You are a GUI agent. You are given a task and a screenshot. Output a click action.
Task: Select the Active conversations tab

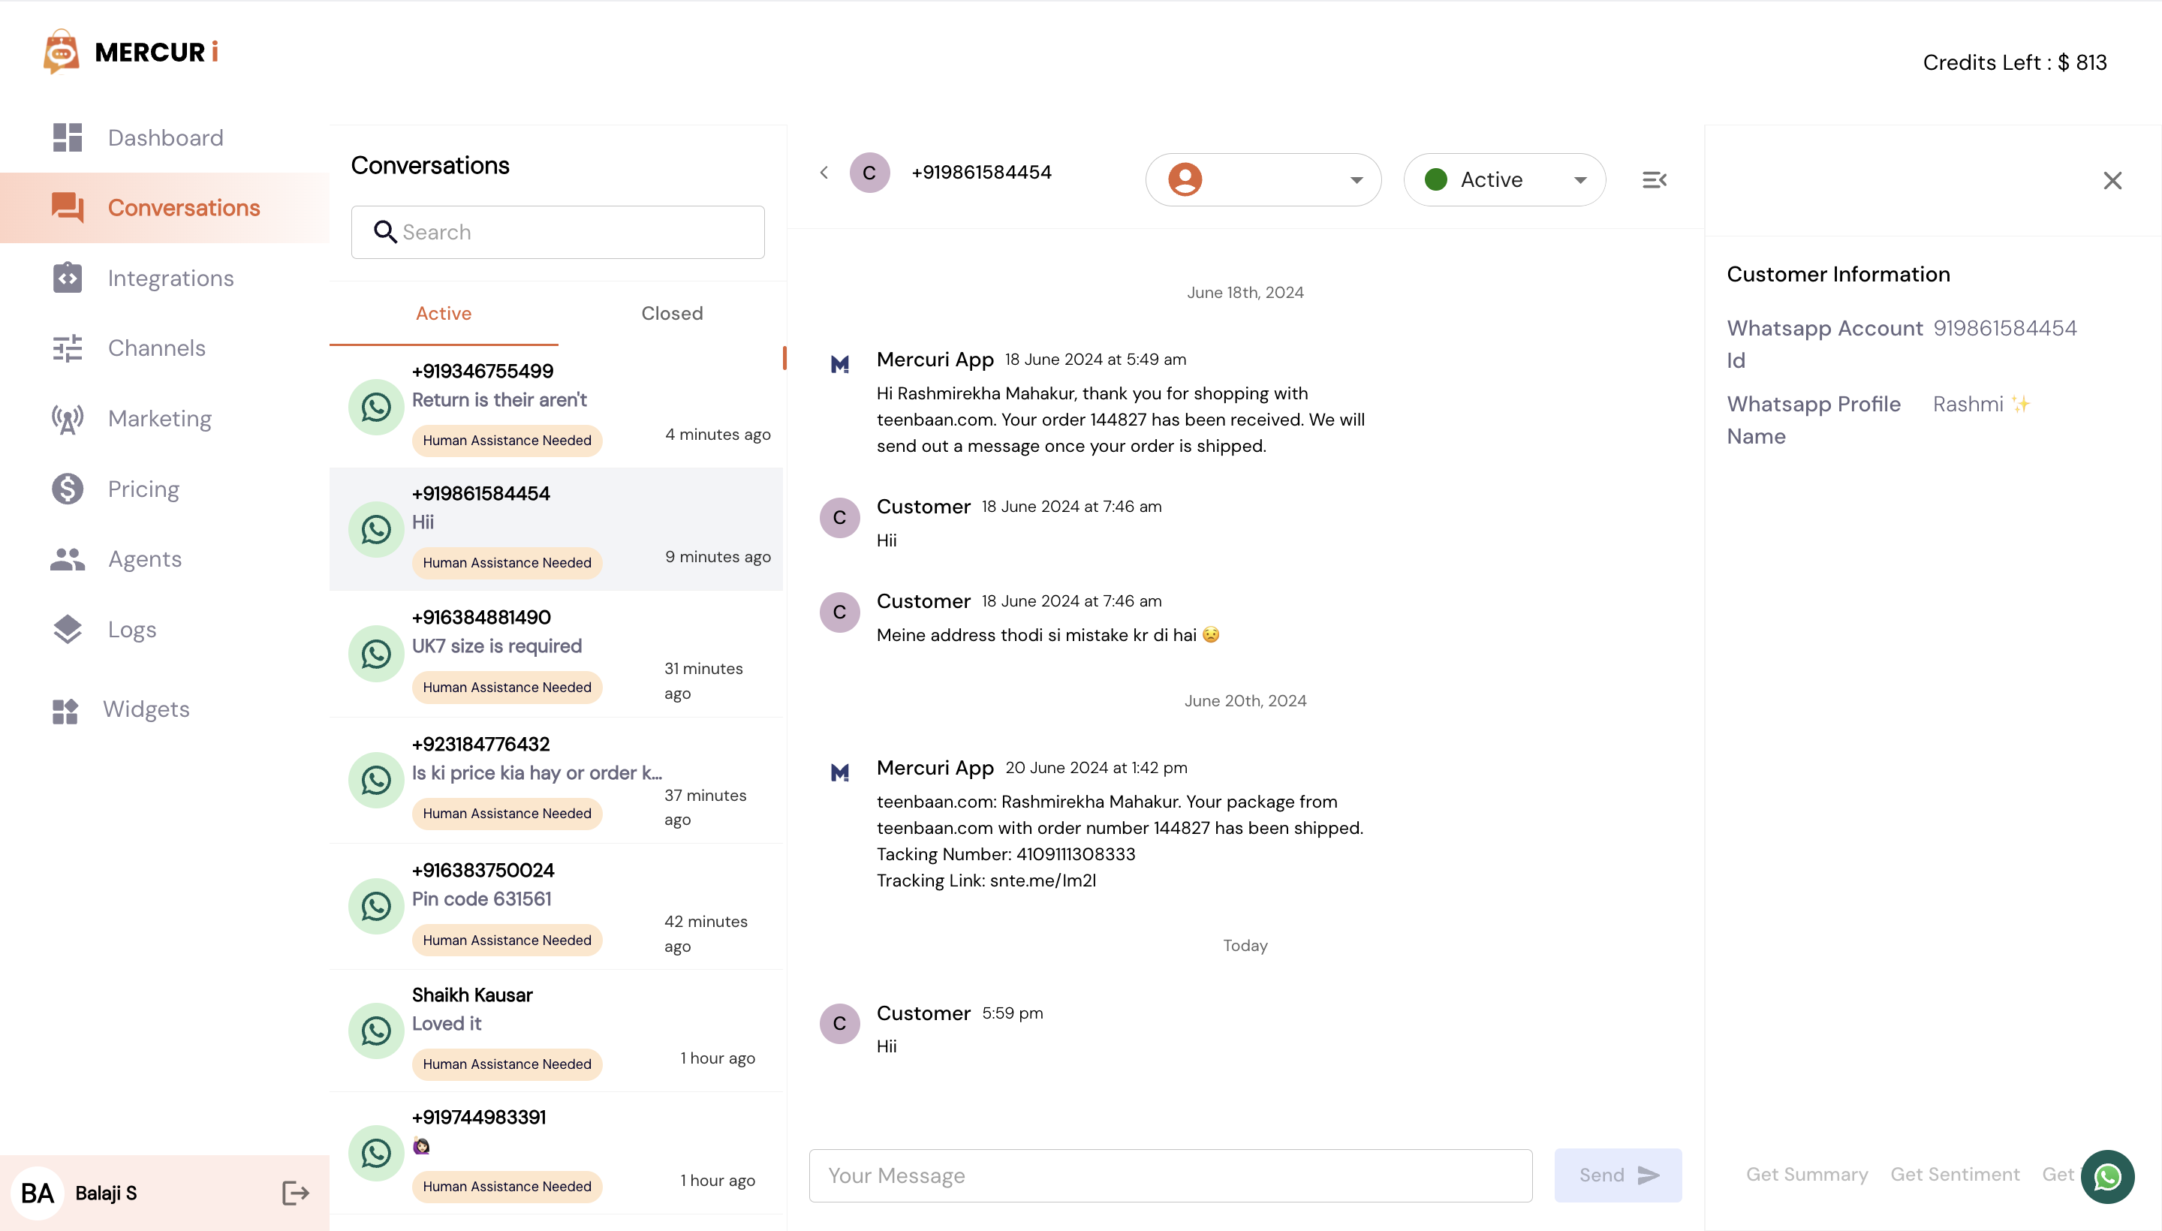coord(443,314)
